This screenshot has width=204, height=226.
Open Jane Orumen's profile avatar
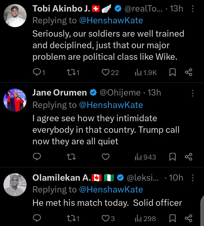point(15,100)
